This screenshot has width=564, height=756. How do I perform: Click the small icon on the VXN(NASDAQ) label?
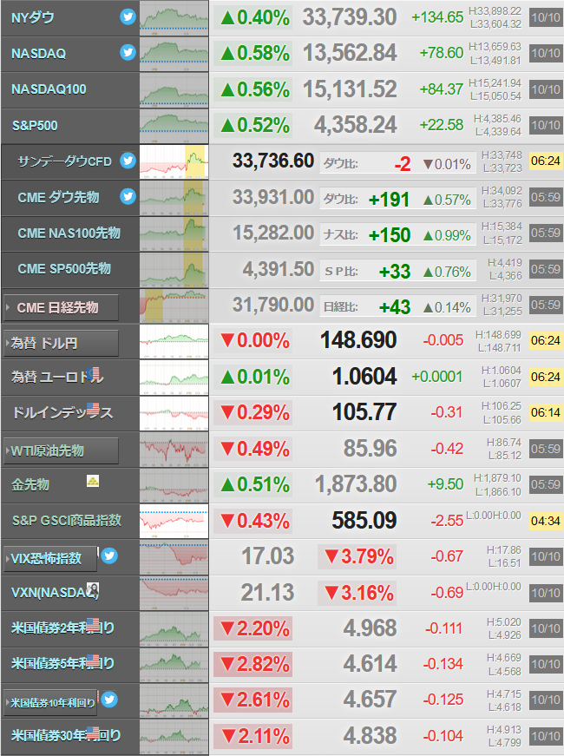(x=93, y=588)
